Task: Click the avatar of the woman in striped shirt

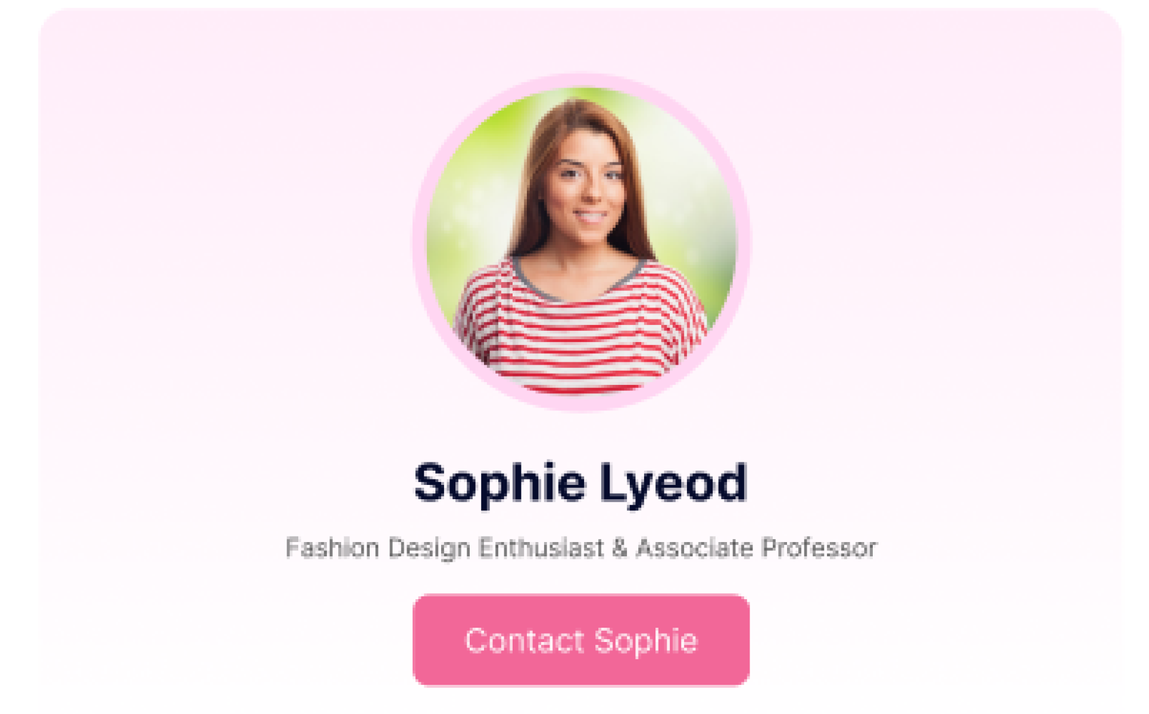Action: point(582,242)
